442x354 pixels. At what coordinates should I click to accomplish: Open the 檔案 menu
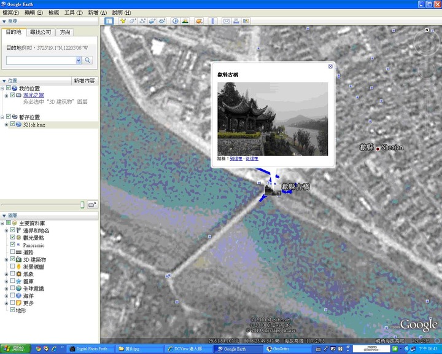[10, 13]
